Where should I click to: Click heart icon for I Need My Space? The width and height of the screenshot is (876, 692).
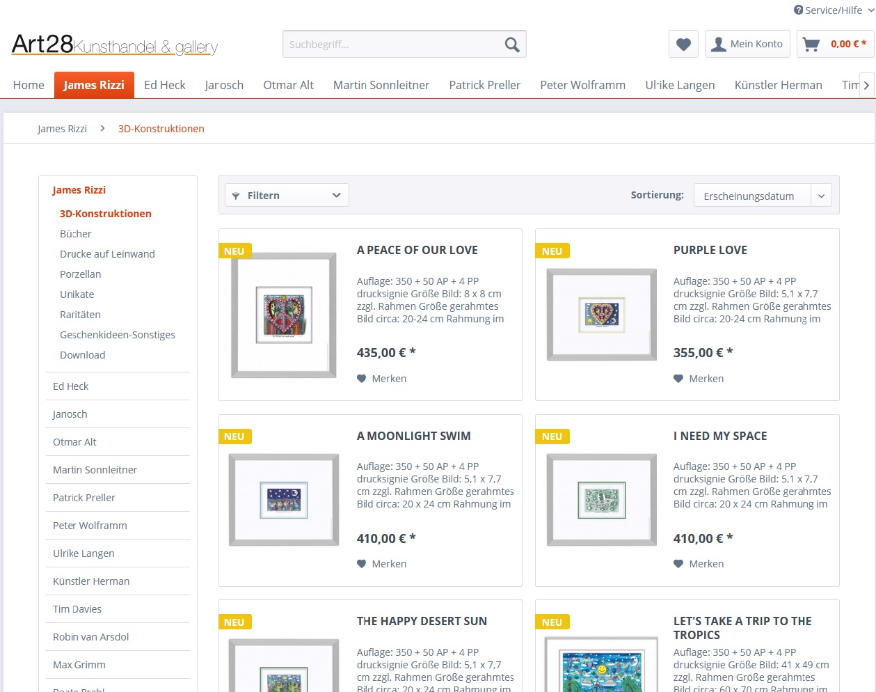point(678,564)
